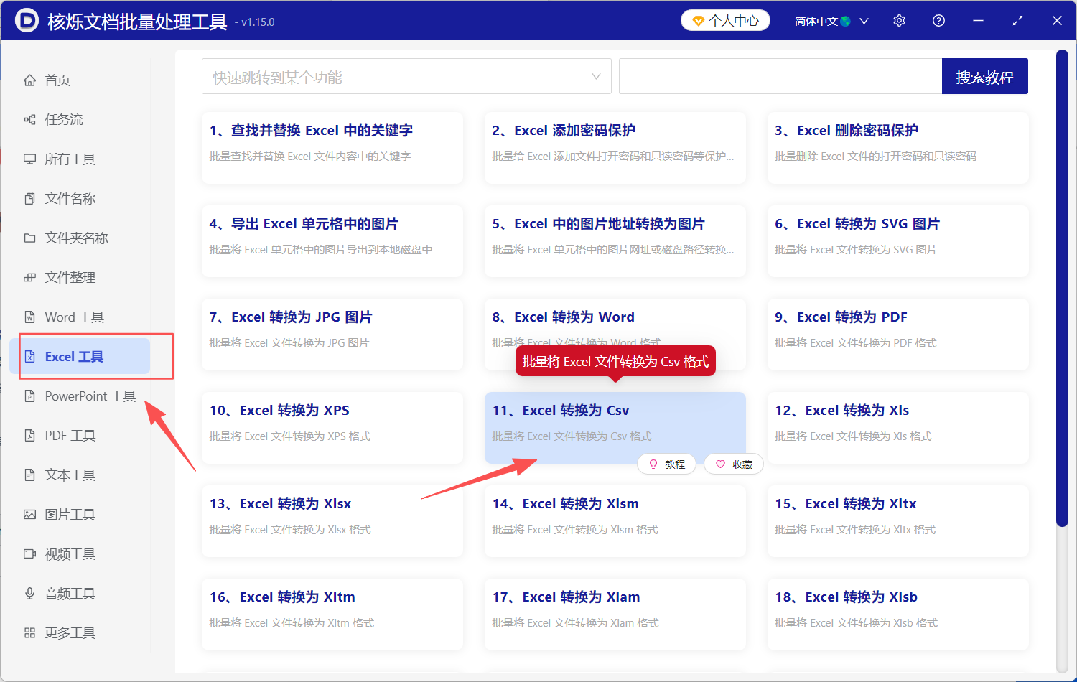1077x682 pixels.
Task: Open the help question mark icon
Action: [938, 20]
